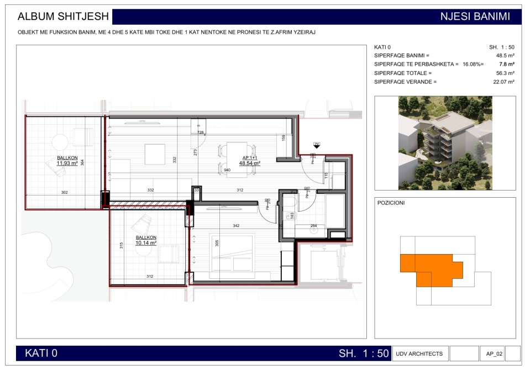Click the 940 dimension text
This screenshot has height=370, width=525.
(x=227, y=170)
